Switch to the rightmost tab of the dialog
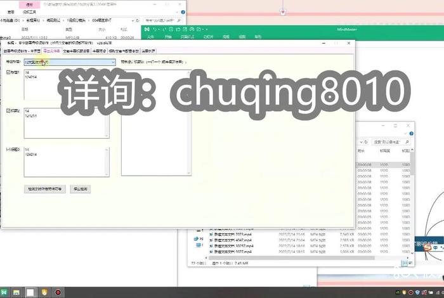The height and width of the screenshot is (298, 444). [x=148, y=51]
